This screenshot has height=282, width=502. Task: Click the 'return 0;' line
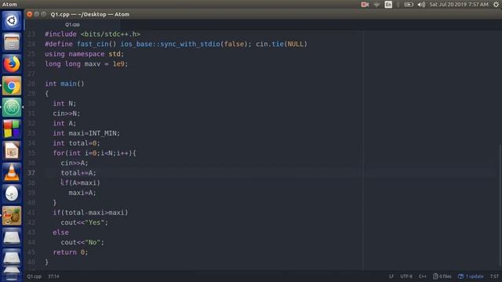71,252
